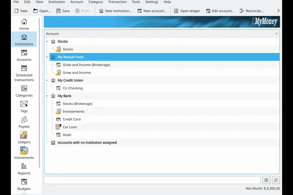The height and width of the screenshot is (195, 293).
Task: Open the Reports view
Action: pos(24,169)
